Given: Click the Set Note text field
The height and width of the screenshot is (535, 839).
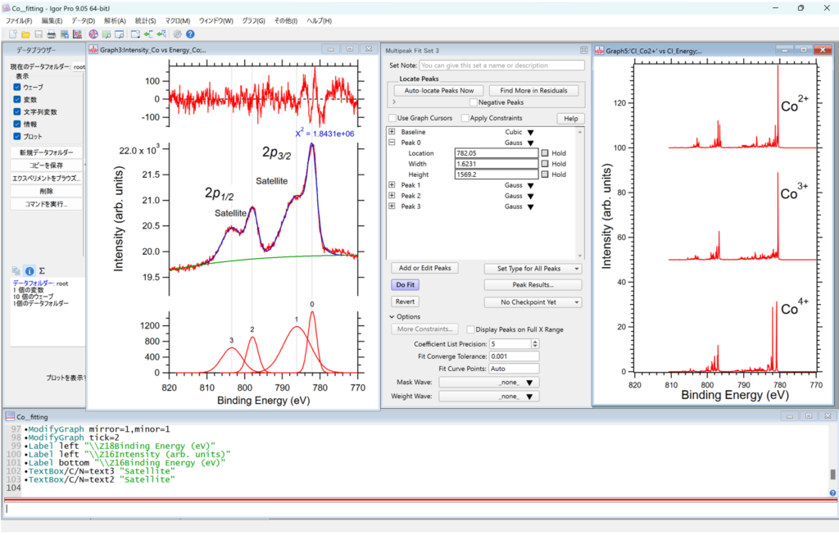Looking at the screenshot, I should pyautogui.click(x=501, y=65).
